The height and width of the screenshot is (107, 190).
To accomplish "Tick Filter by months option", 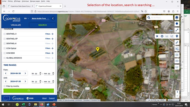I will [5, 86].
